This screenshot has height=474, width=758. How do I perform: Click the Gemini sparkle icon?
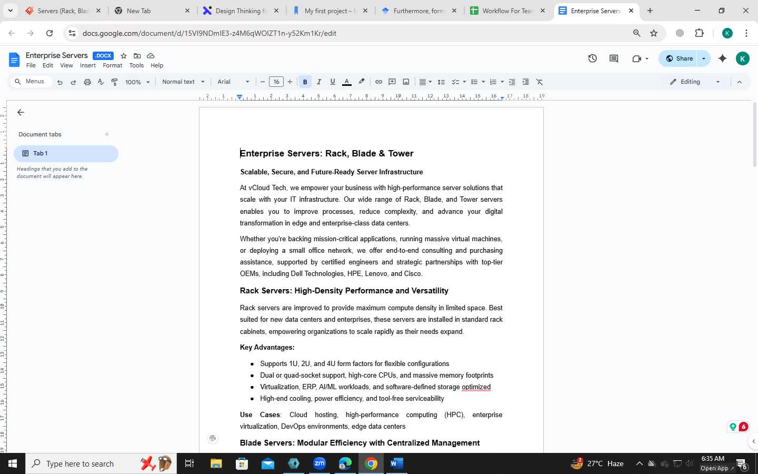pyautogui.click(x=722, y=58)
